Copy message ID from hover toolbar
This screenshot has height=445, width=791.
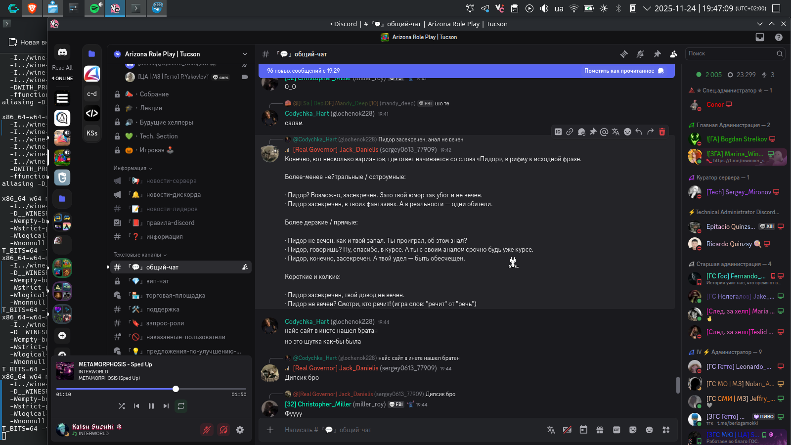(558, 132)
